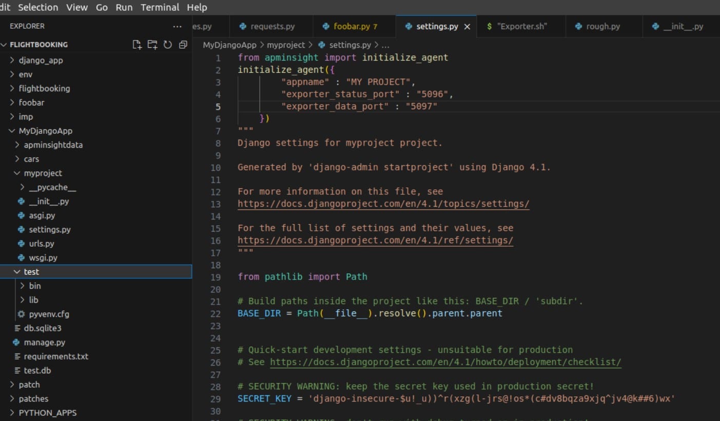Click the "5097" port value
This screenshot has width=720, height=421.
point(421,106)
